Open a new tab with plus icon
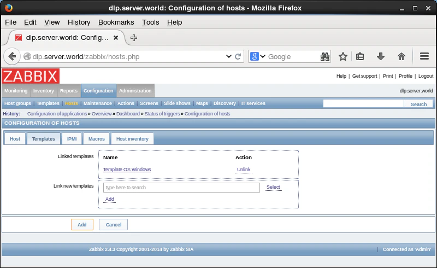 tap(134, 38)
